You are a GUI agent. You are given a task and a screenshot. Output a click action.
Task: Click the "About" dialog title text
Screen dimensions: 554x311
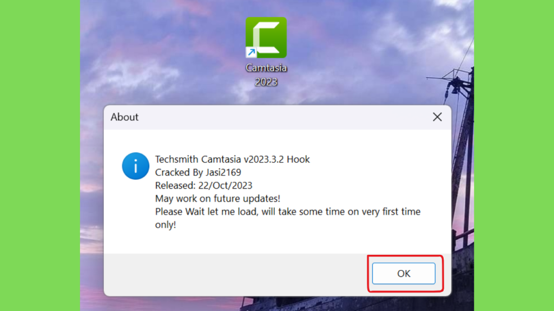(124, 117)
